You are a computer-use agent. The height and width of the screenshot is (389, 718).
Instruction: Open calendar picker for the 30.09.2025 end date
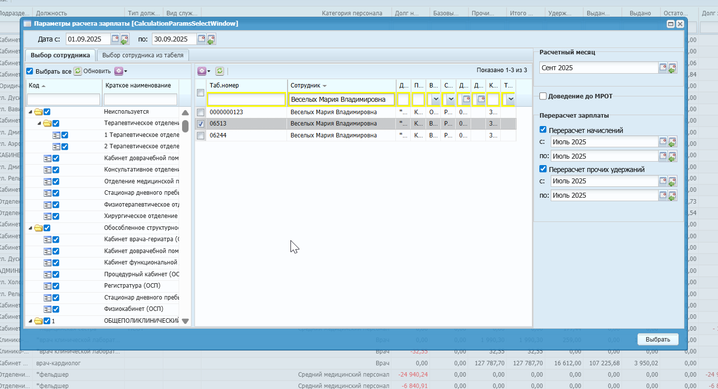coord(201,39)
